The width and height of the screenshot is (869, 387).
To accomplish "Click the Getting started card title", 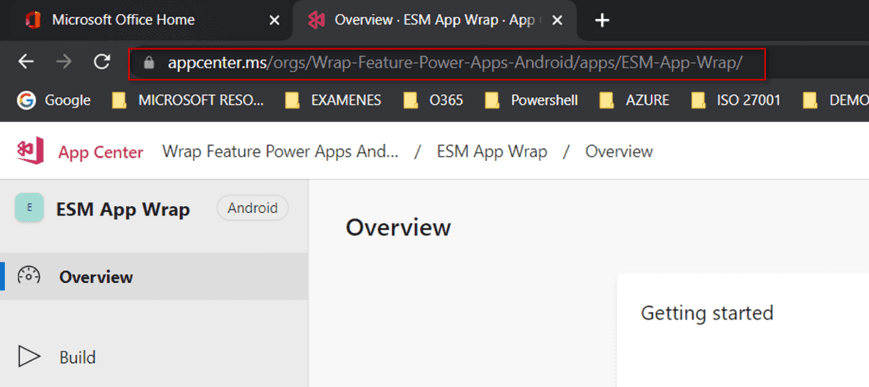I will tap(707, 313).
